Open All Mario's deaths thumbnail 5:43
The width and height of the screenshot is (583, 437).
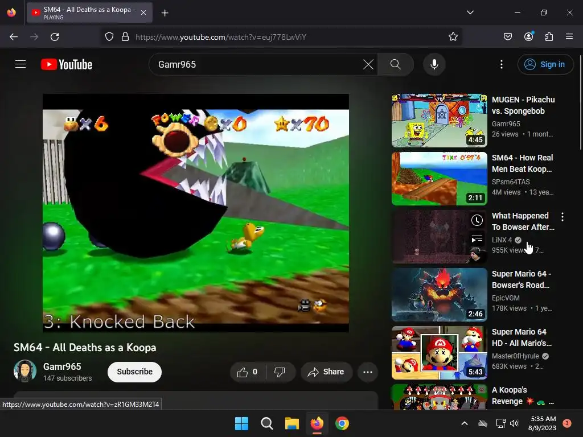[439, 353]
